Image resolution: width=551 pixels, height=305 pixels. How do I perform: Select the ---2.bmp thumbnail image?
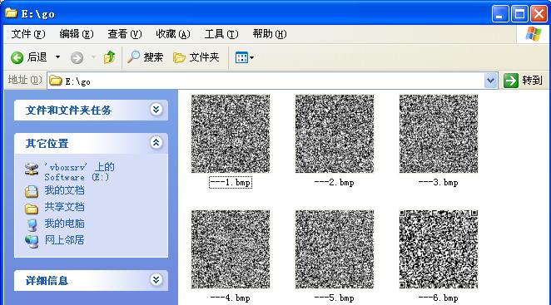point(335,134)
